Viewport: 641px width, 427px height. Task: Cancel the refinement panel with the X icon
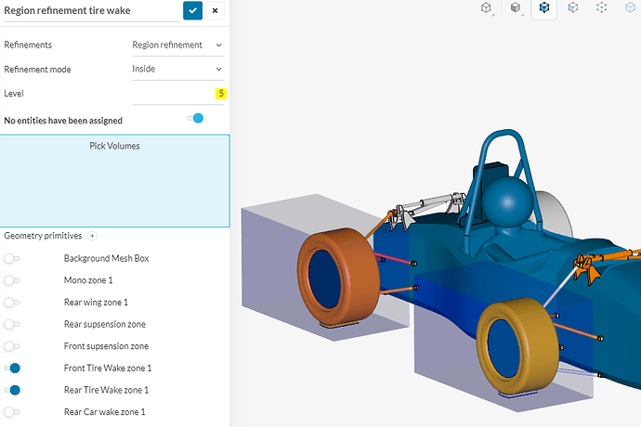[x=216, y=11]
